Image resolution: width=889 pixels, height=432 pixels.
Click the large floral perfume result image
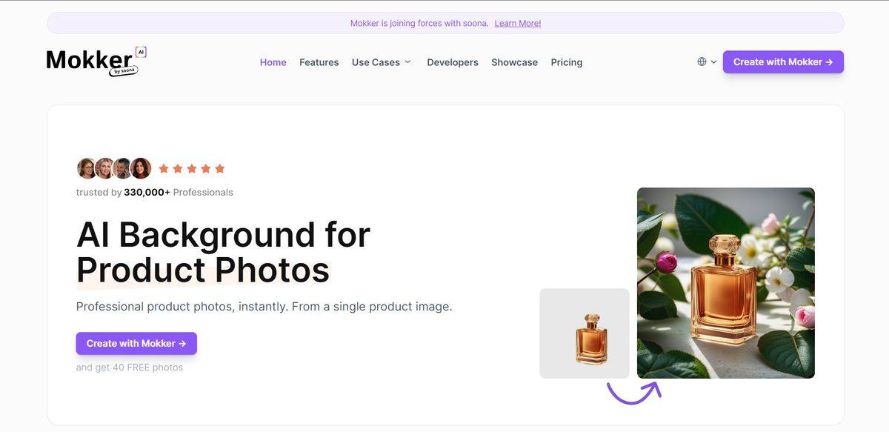[x=725, y=282]
